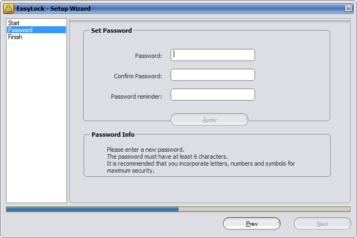Click the "Confirm Password:" label
Image resolution: width=357 pixels, height=238 pixels.
pyautogui.click(x=138, y=76)
